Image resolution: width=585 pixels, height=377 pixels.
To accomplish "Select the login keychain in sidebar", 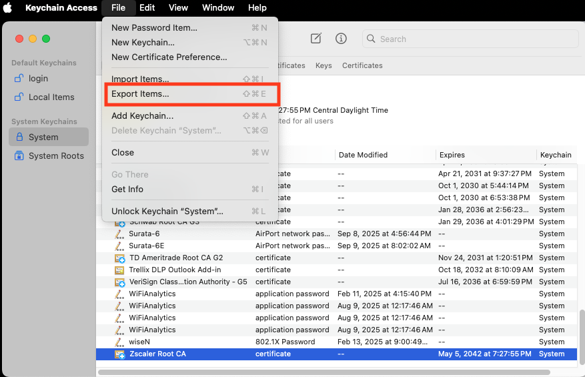I will pyautogui.click(x=49, y=78).
